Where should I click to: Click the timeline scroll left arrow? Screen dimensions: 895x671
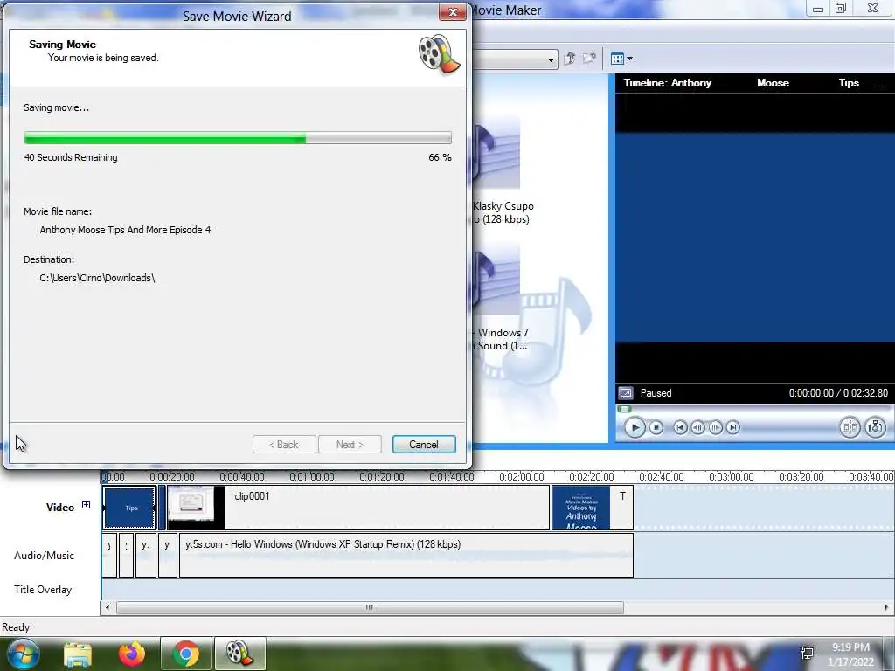click(x=108, y=608)
